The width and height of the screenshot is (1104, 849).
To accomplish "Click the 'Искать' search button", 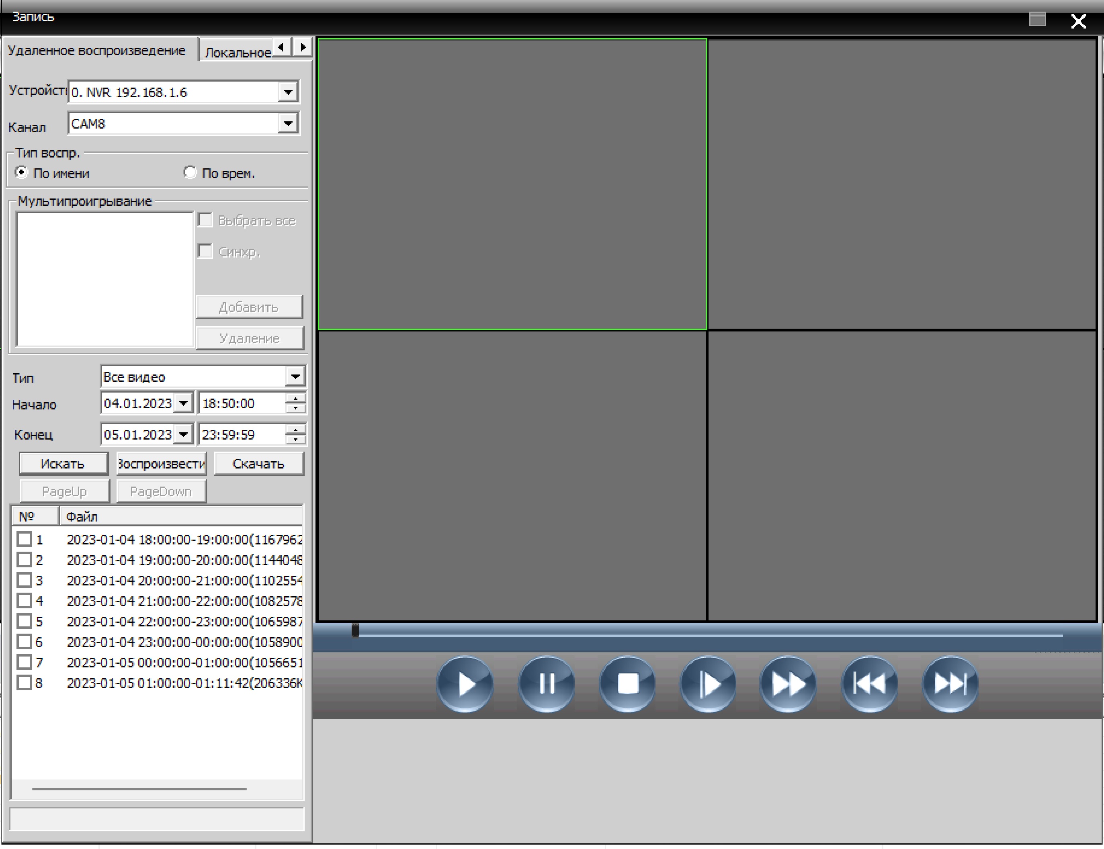I will 63,463.
